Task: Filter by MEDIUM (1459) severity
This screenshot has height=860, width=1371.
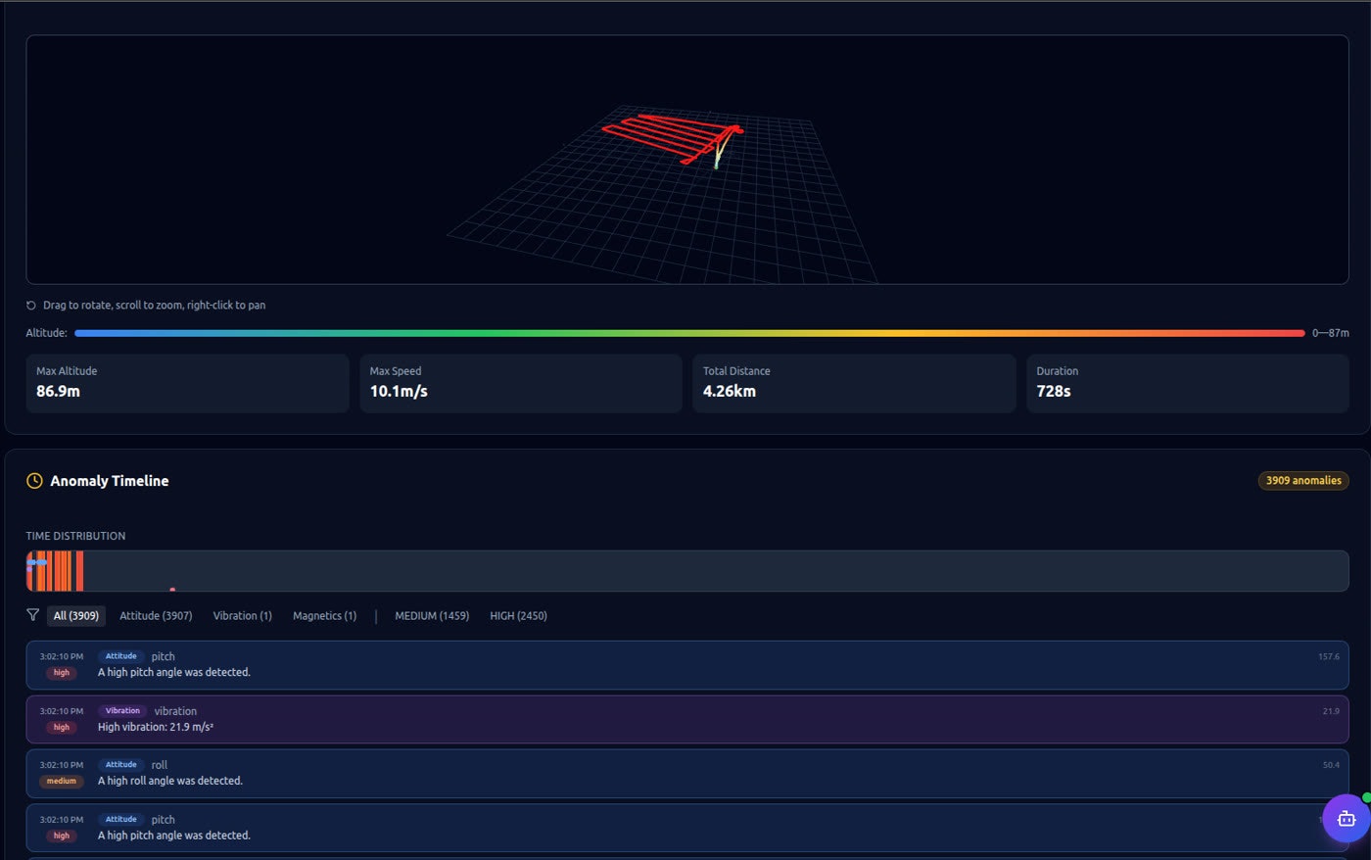Action: [432, 616]
